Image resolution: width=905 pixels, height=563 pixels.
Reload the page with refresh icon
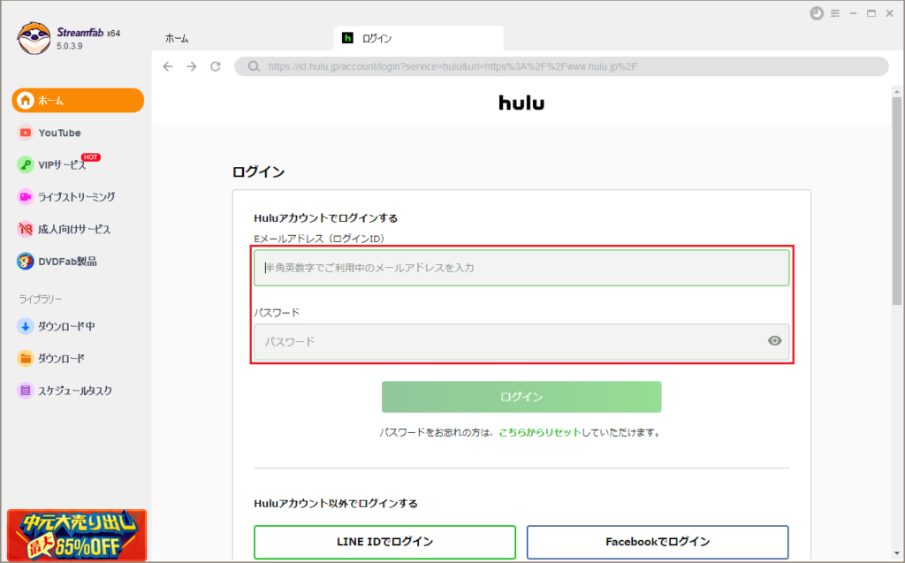(216, 66)
